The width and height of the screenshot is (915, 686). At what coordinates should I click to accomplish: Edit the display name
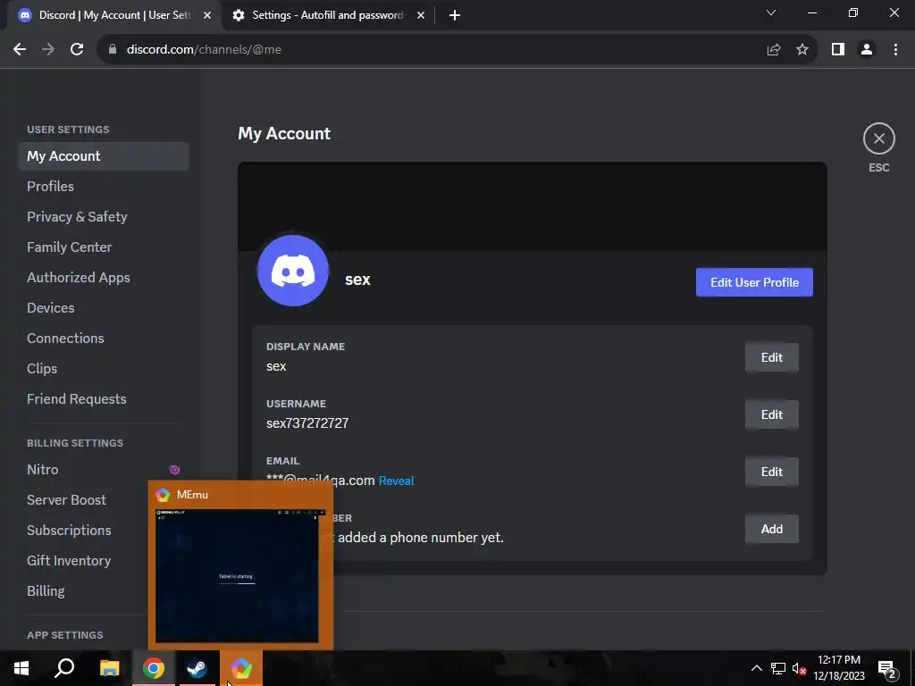[x=771, y=357]
